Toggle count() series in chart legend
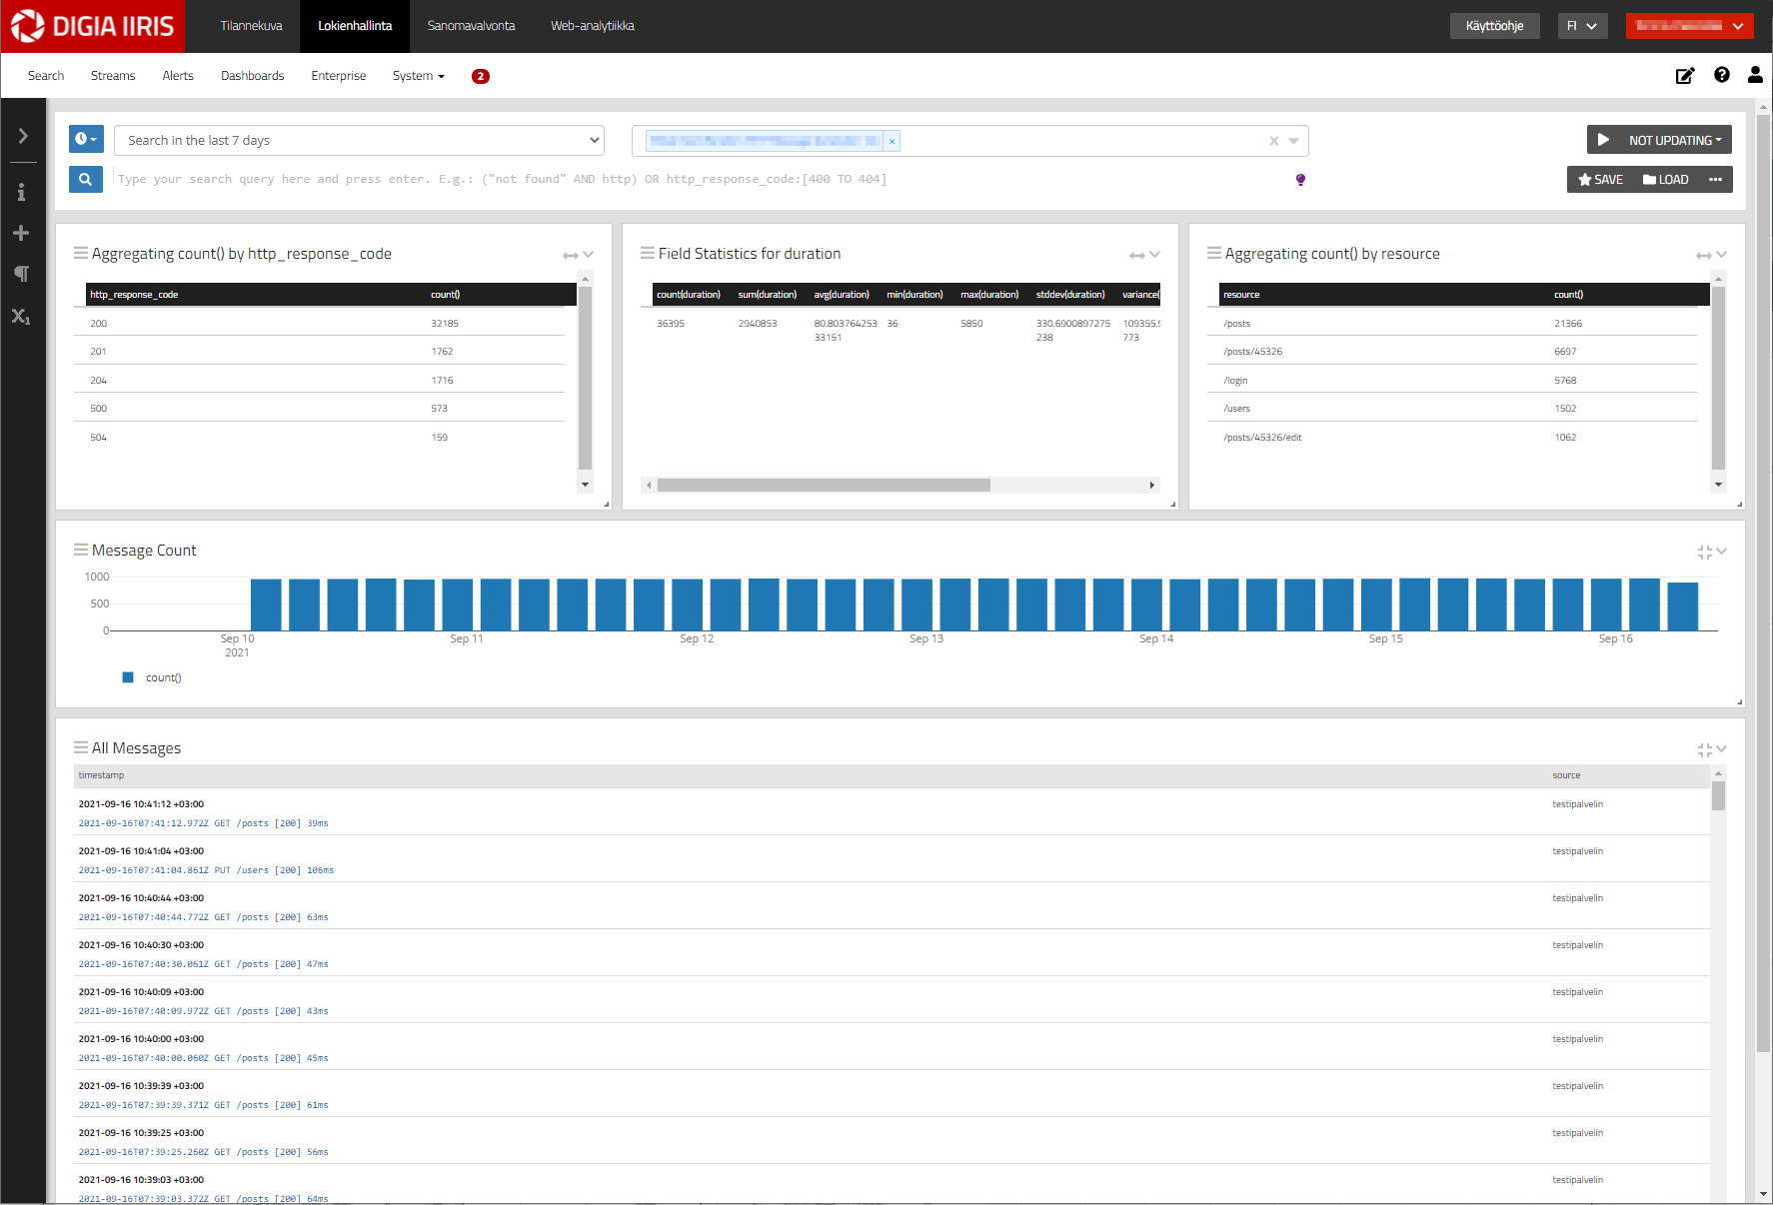The width and height of the screenshot is (1773, 1205). pyautogui.click(x=152, y=677)
